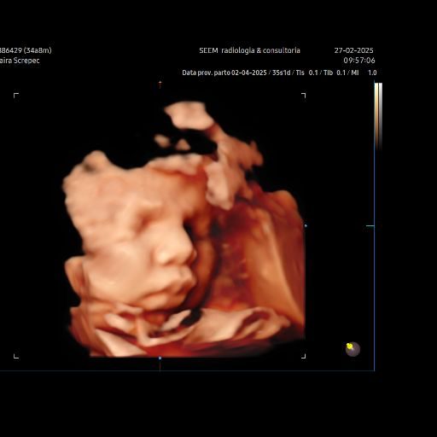Click the small blue marker on the ROI right edge

coord(306,226)
